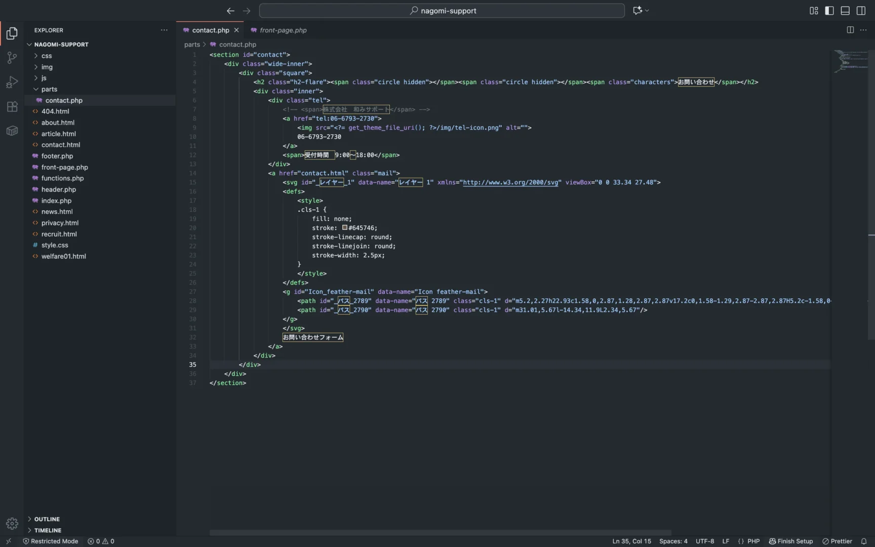Toggle the bottom panel visibility
This screenshot has width=875, height=547.
(845, 11)
